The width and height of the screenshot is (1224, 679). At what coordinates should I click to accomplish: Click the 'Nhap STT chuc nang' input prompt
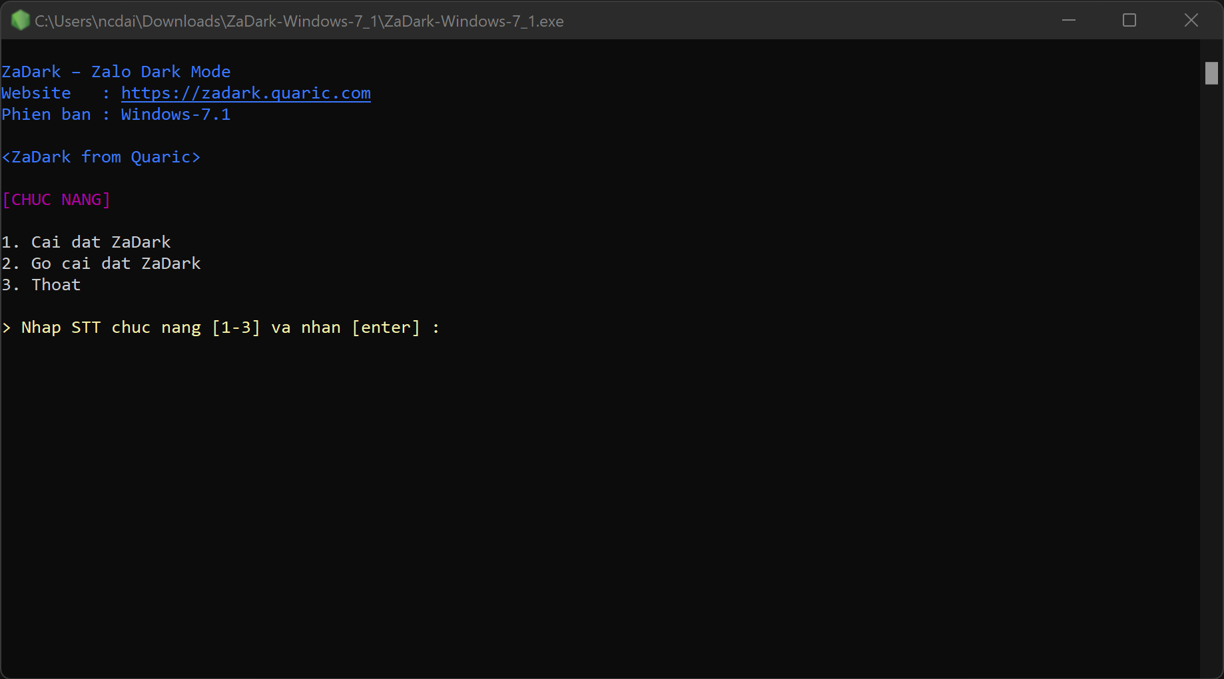pyautogui.click(x=221, y=328)
